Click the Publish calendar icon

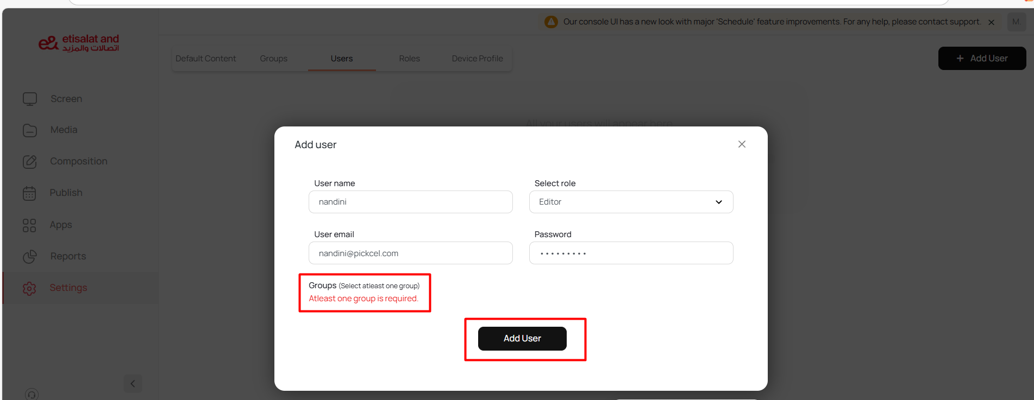[x=29, y=193]
